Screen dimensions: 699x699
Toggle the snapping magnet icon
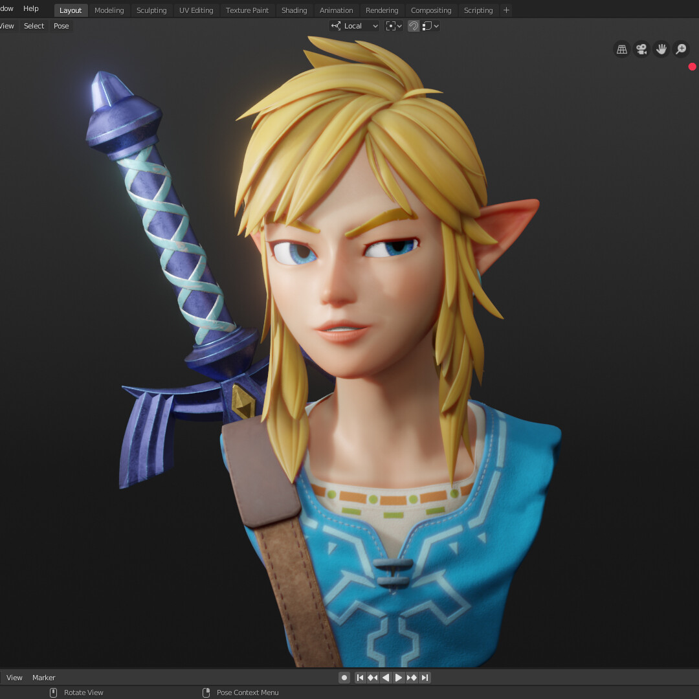[414, 26]
